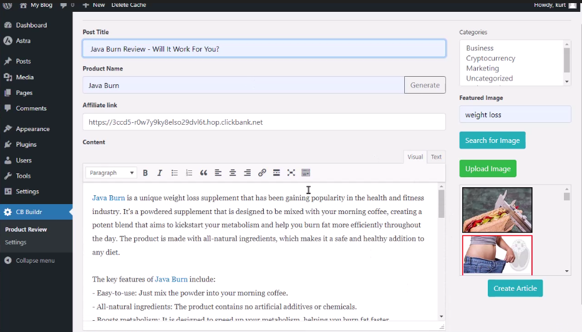
Task: Focus the Product Name field
Action: point(243,85)
